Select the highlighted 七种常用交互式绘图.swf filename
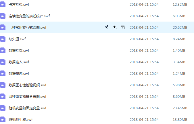 (28, 28)
